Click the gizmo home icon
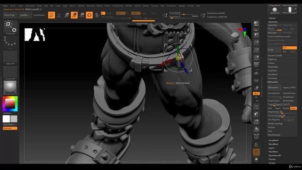This screenshot has width=302, height=170. coord(178,33)
